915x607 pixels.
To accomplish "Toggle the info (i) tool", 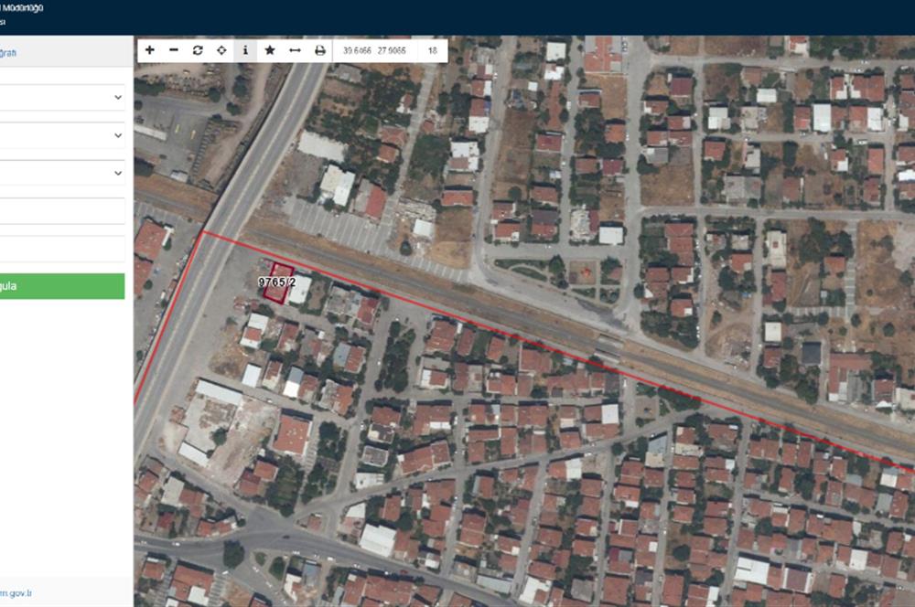I will pos(245,50).
